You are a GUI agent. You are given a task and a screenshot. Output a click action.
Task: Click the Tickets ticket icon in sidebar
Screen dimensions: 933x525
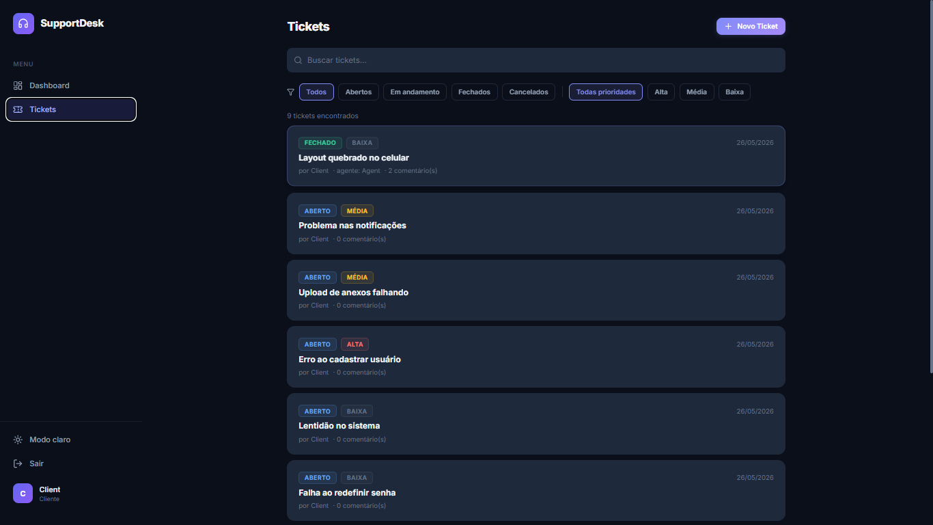pyautogui.click(x=18, y=109)
